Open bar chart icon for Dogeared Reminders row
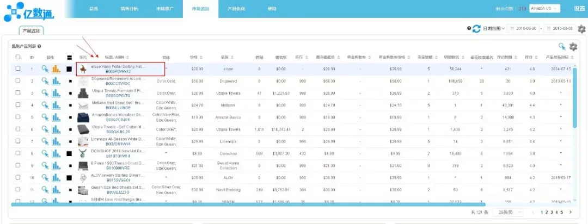Image resolution: width=588 pixels, height=224 pixels. 56,81
